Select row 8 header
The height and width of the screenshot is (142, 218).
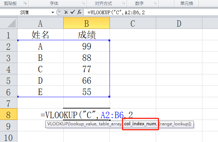9,114
